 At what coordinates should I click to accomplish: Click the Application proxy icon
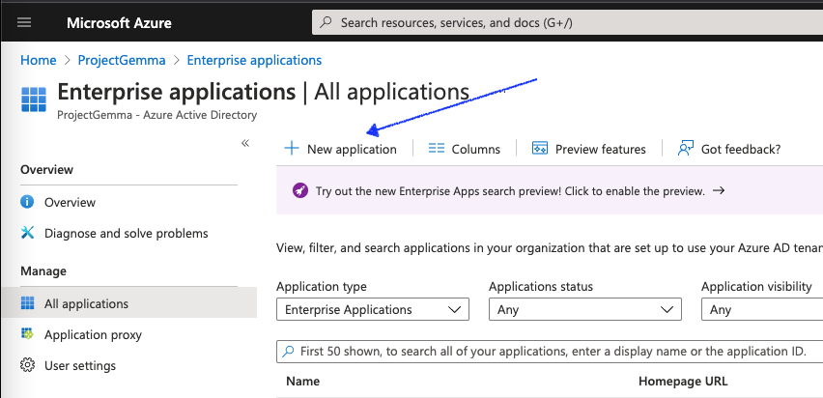coord(27,334)
